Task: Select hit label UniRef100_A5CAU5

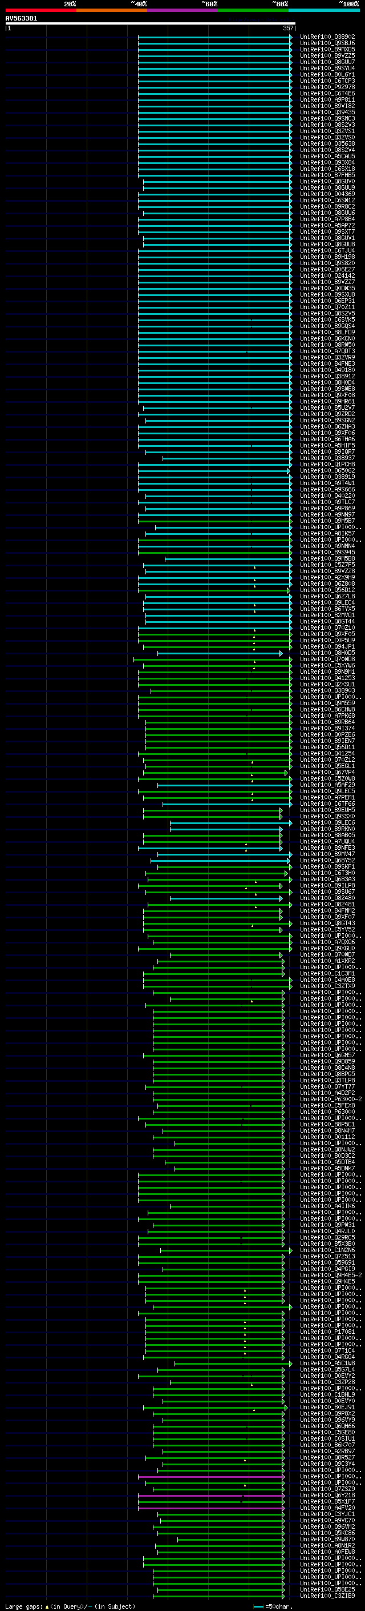Action: click(x=327, y=157)
